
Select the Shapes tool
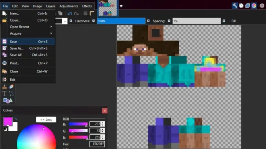[x=8, y=100]
